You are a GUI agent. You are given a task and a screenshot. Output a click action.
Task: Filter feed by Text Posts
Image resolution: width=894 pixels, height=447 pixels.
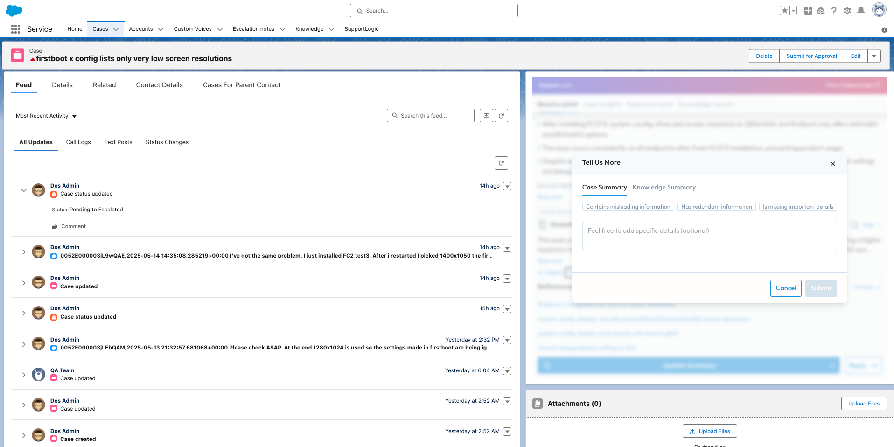point(118,142)
